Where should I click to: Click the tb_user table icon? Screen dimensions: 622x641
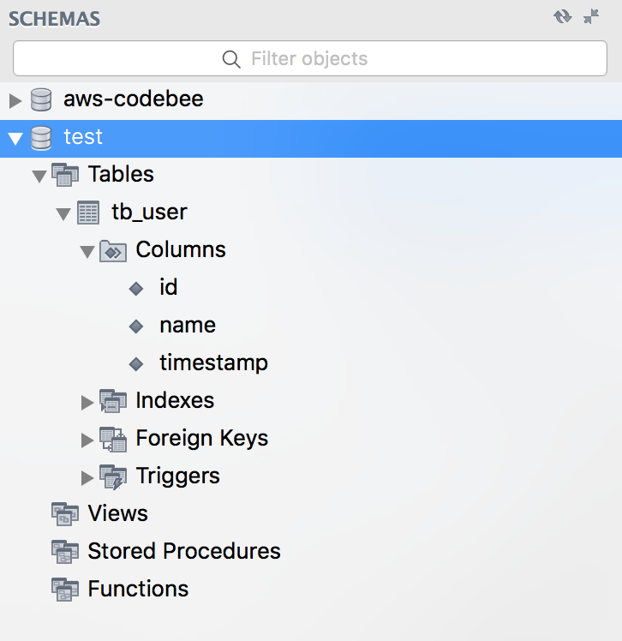point(88,213)
